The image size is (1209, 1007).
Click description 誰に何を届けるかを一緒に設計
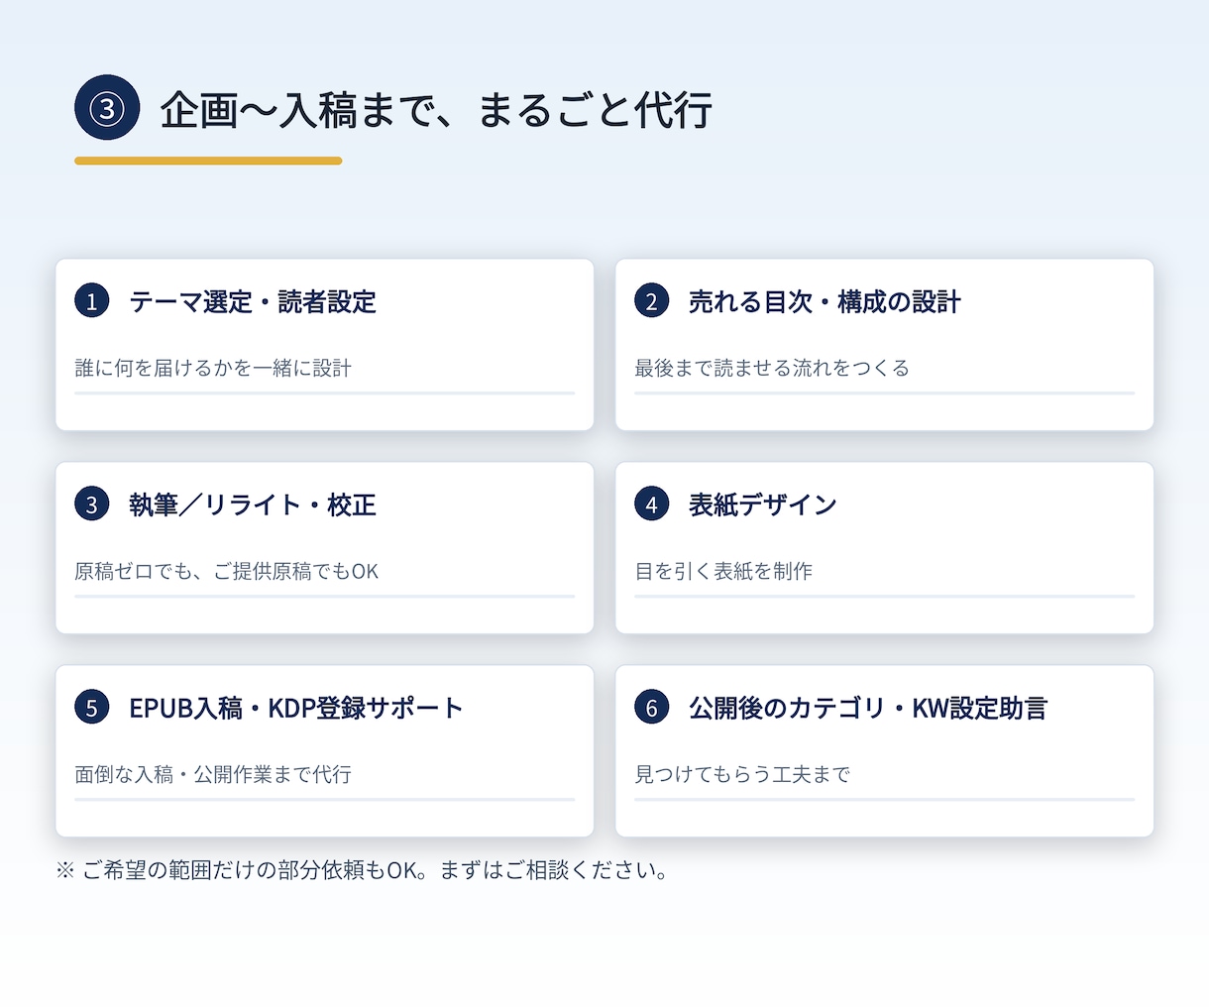tap(213, 368)
